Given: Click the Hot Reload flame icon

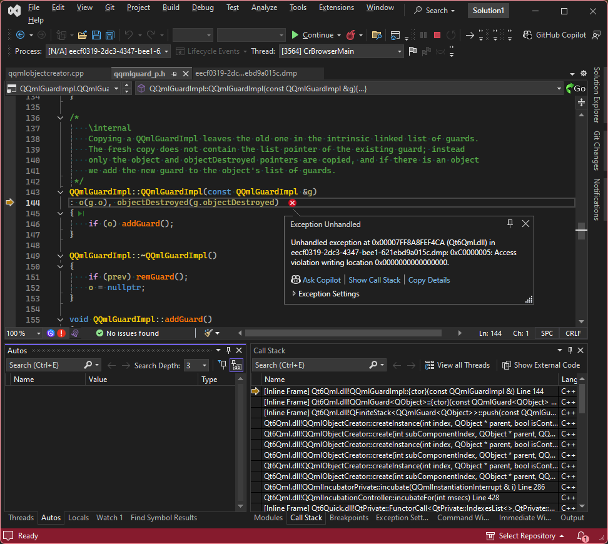Looking at the screenshot, I should pos(351,35).
